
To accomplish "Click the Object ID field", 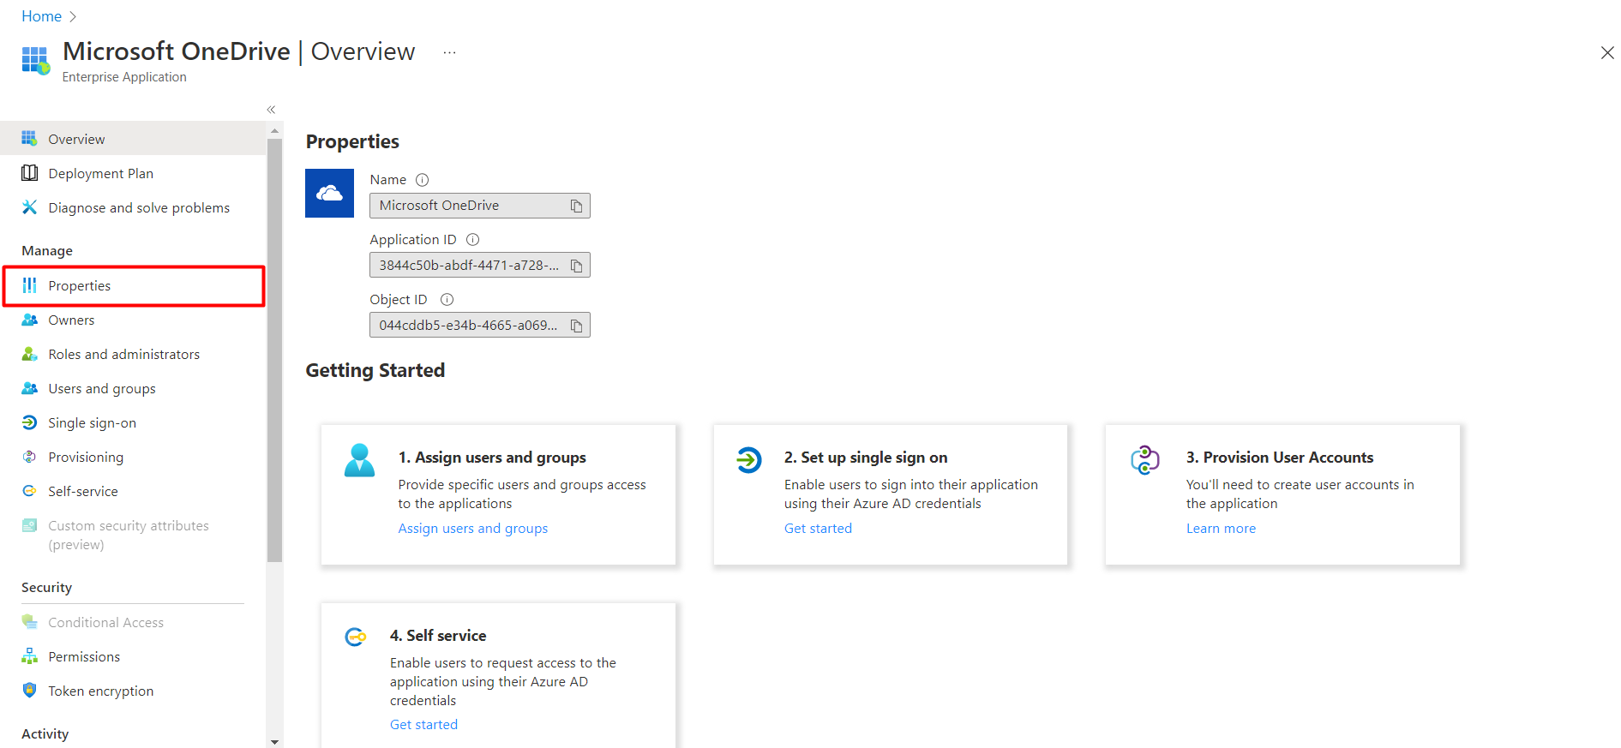I will [x=480, y=326].
